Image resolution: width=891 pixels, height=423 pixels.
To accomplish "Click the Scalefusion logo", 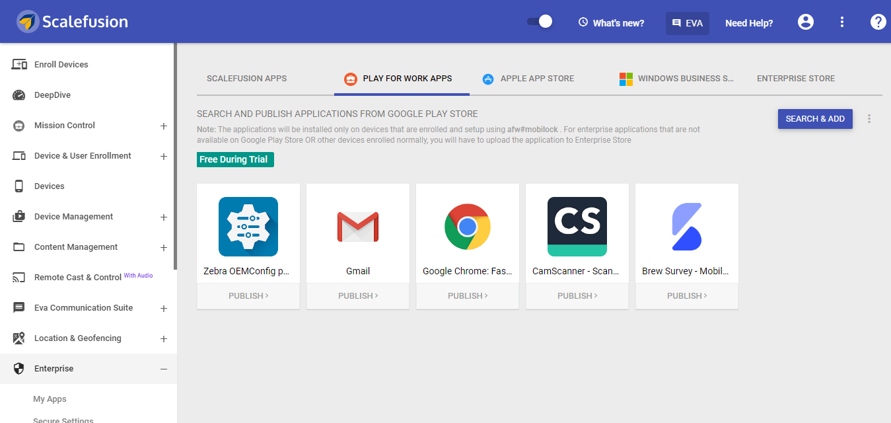I will [72, 22].
